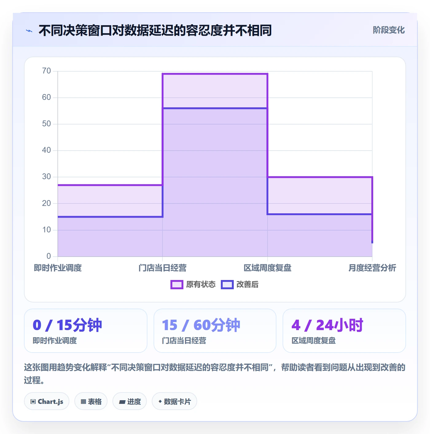Click the 门店当日经营 x-axis label
Viewport: 430px width, 434px height.
point(162,268)
